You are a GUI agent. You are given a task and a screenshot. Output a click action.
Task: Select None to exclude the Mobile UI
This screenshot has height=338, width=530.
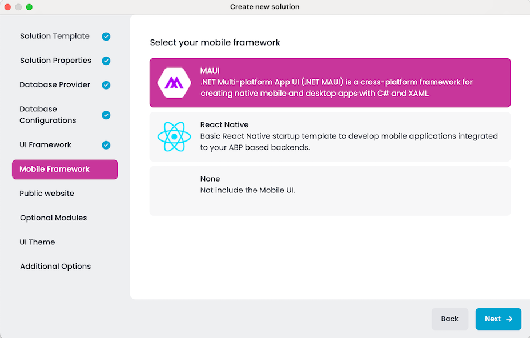click(x=330, y=191)
